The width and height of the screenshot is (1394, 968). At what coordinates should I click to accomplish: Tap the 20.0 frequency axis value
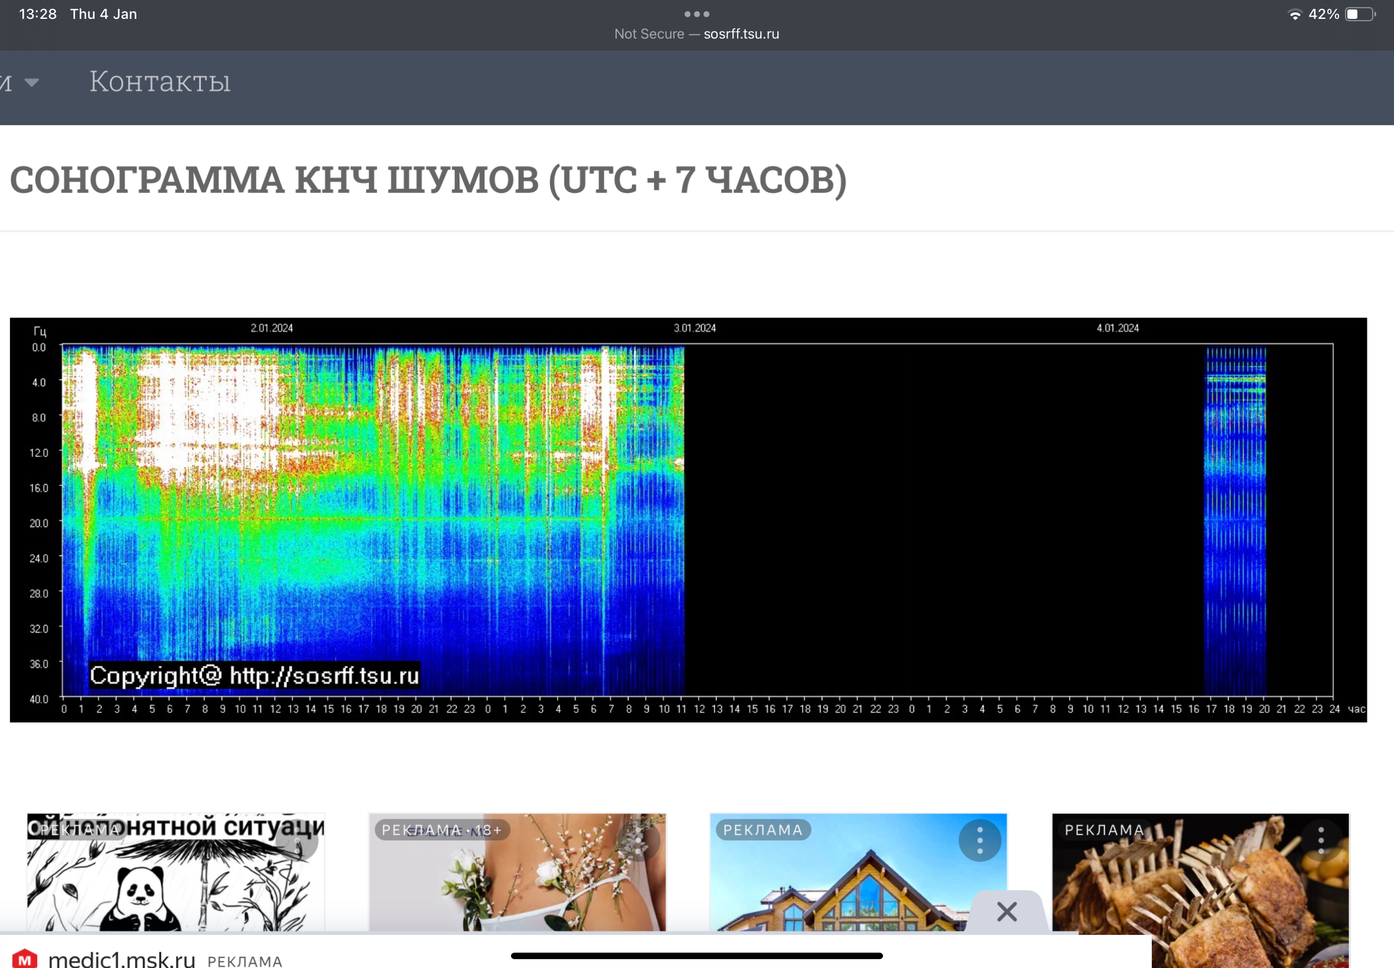click(39, 523)
